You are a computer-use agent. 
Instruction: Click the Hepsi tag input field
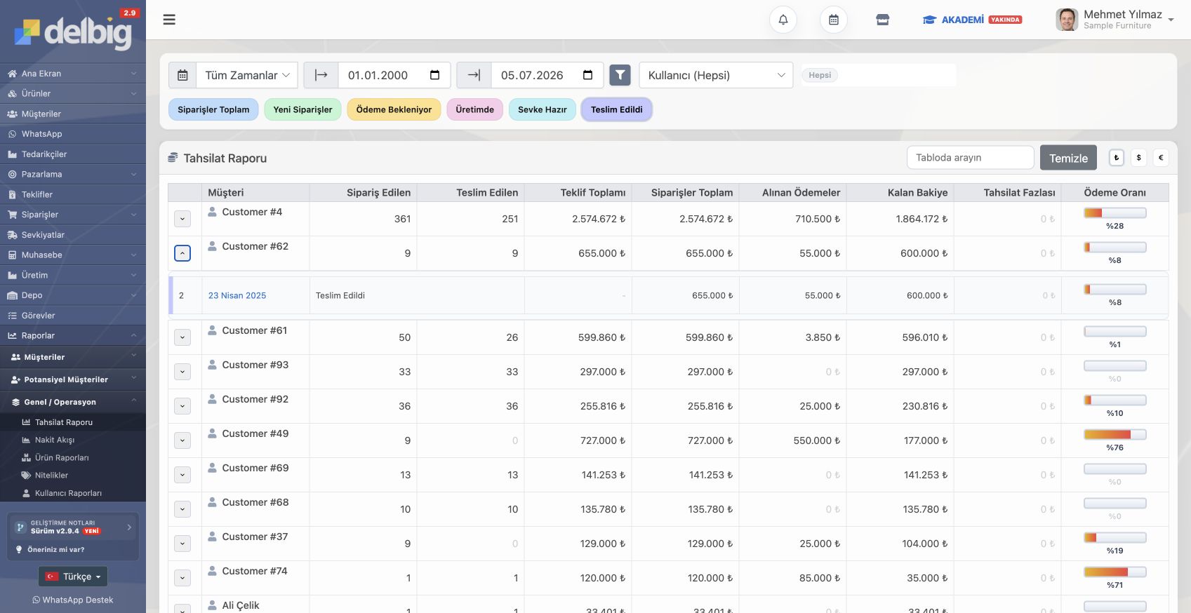pyautogui.click(x=879, y=75)
